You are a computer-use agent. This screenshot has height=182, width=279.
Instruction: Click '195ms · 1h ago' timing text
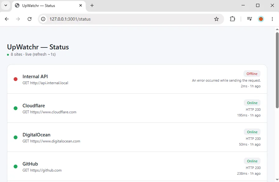coord(249,115)
